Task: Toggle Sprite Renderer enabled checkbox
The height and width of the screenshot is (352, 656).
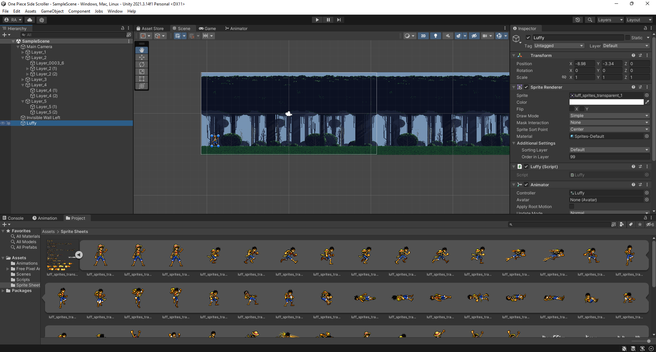Action: point(526,87)
